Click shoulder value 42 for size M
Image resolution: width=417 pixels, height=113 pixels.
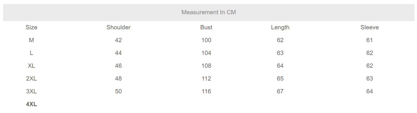[118, 40]
